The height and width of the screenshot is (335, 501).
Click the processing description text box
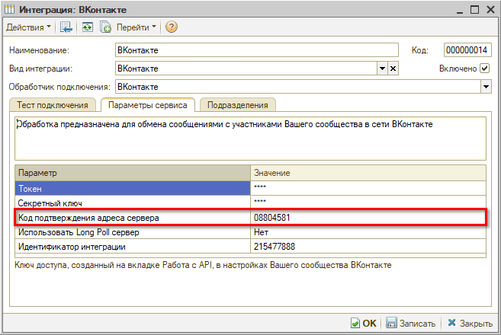click(x=250, y=139)
